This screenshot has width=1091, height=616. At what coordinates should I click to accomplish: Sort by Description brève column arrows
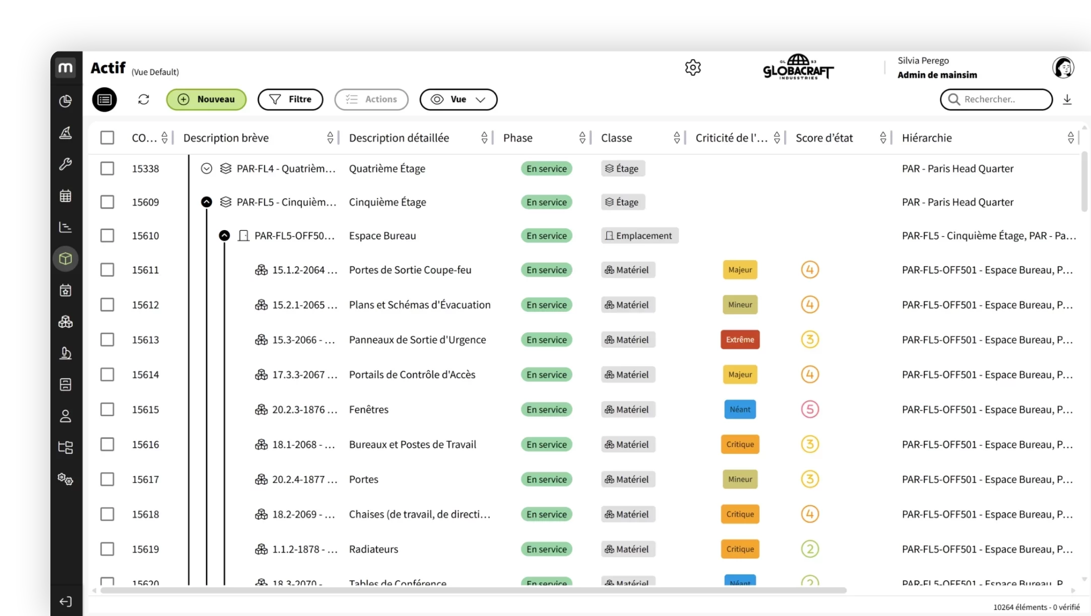[330, 138]
